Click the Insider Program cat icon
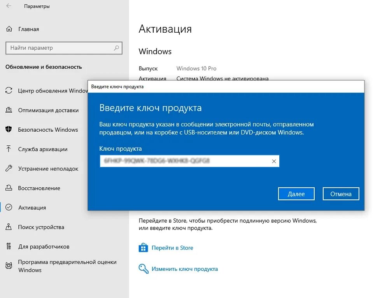 coord(9,266)
